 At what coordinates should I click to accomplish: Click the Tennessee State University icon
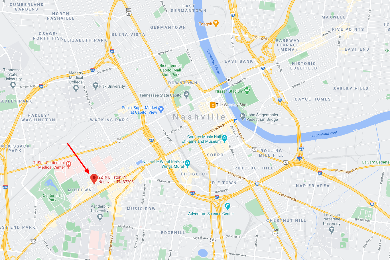click(13, 85)
